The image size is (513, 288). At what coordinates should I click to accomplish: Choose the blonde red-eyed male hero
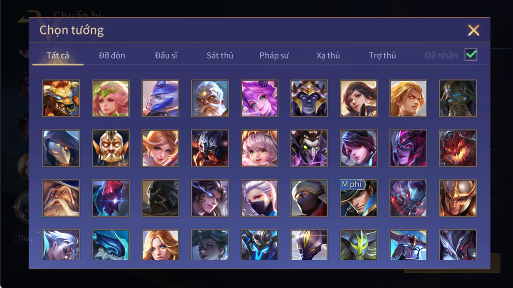click(x=408, y=98)
